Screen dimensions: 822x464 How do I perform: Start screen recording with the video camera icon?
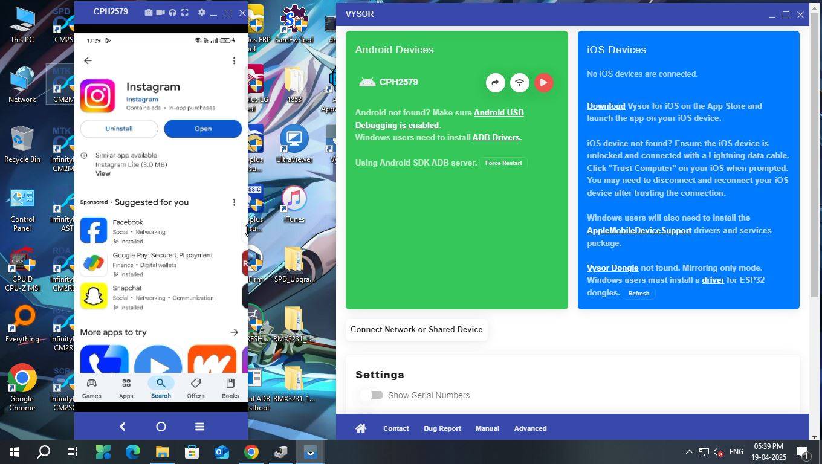pos(161,13)
